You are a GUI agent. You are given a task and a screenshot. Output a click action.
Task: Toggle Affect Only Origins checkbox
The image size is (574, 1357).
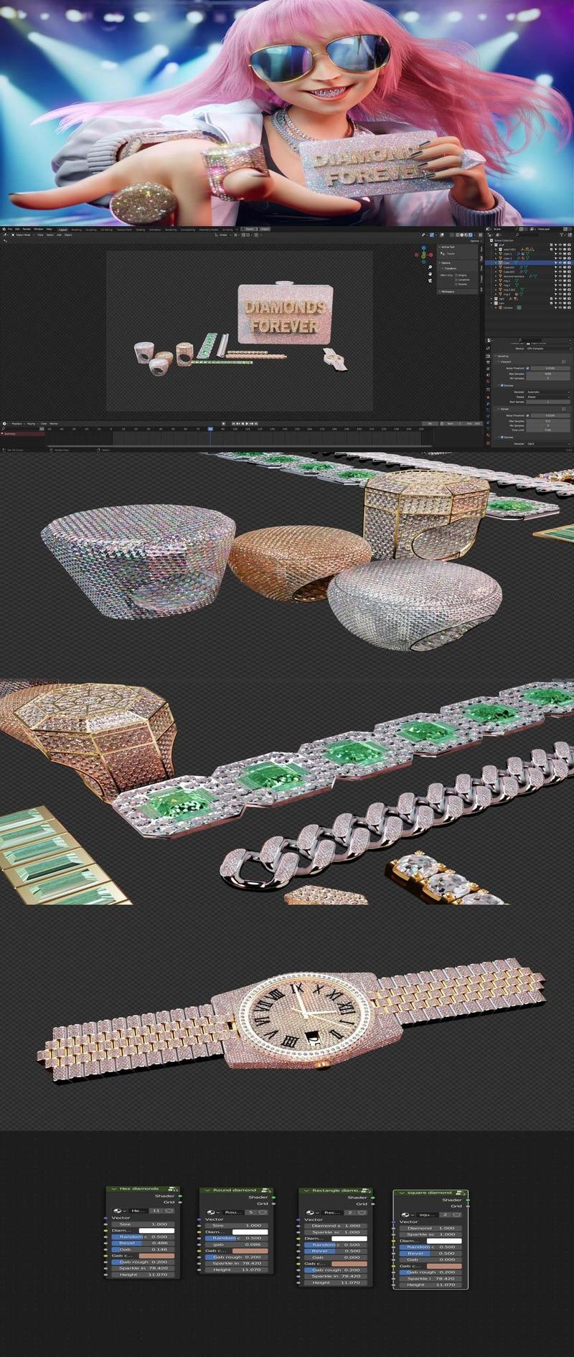[456, 275]
